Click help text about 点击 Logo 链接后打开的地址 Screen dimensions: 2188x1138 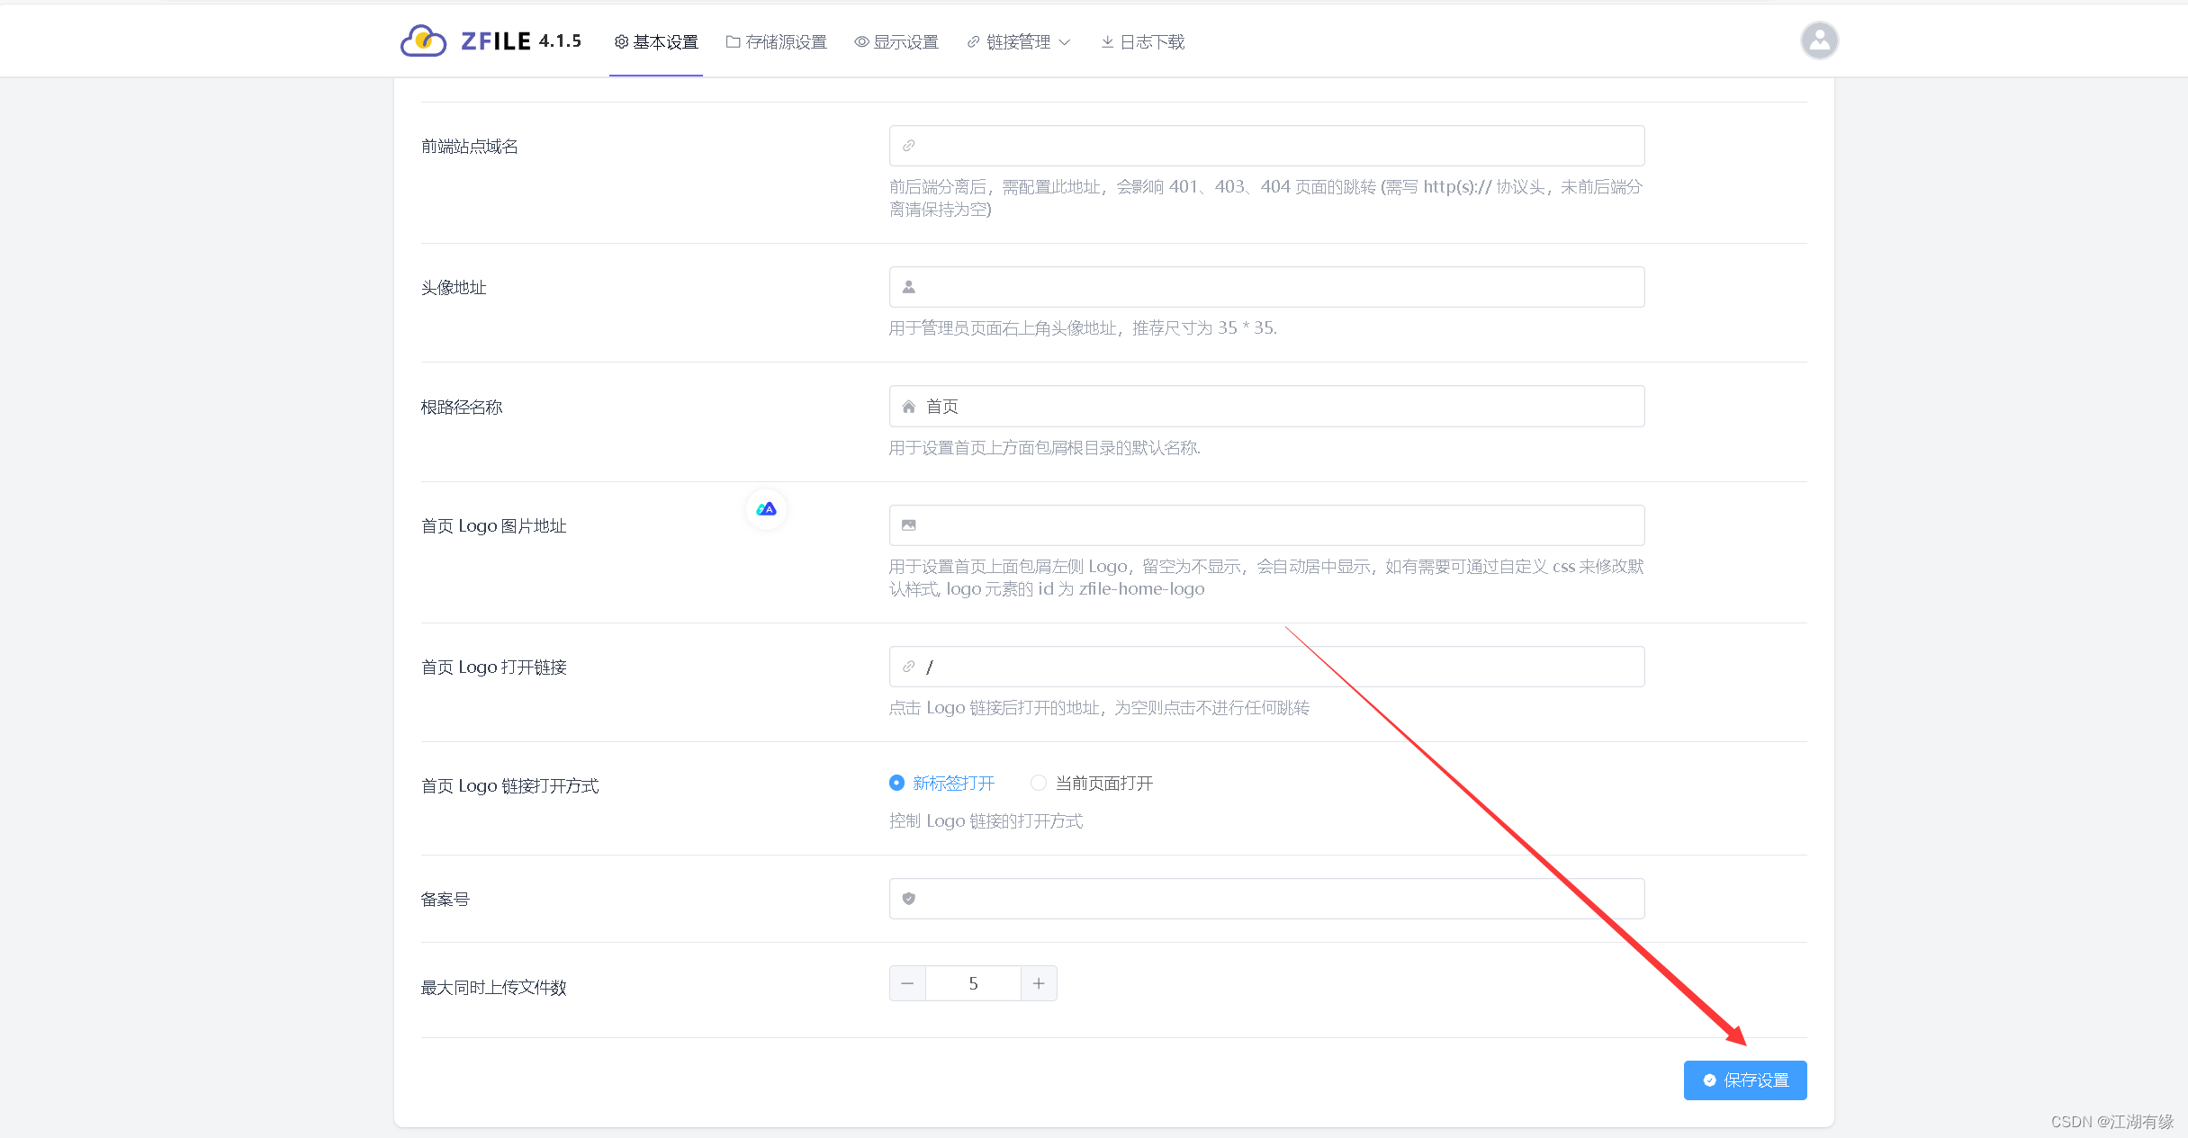(x=1099, y=708)
